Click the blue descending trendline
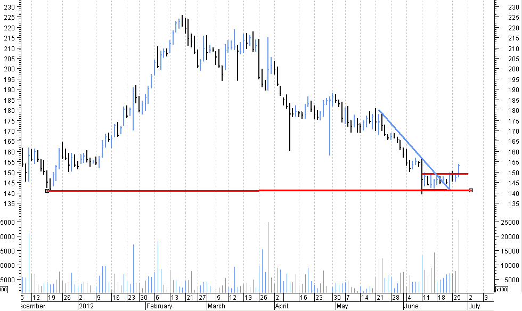 click(414, 150)
